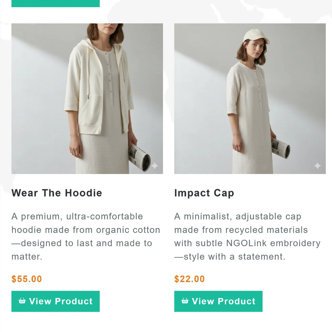Click the word NGOLink in the cap description

(x=247, y=243)
